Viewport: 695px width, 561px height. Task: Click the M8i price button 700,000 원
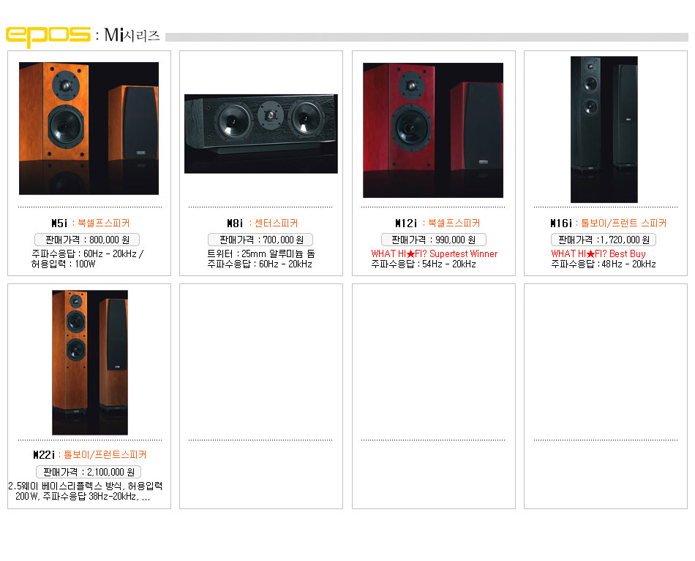point(260,240)
